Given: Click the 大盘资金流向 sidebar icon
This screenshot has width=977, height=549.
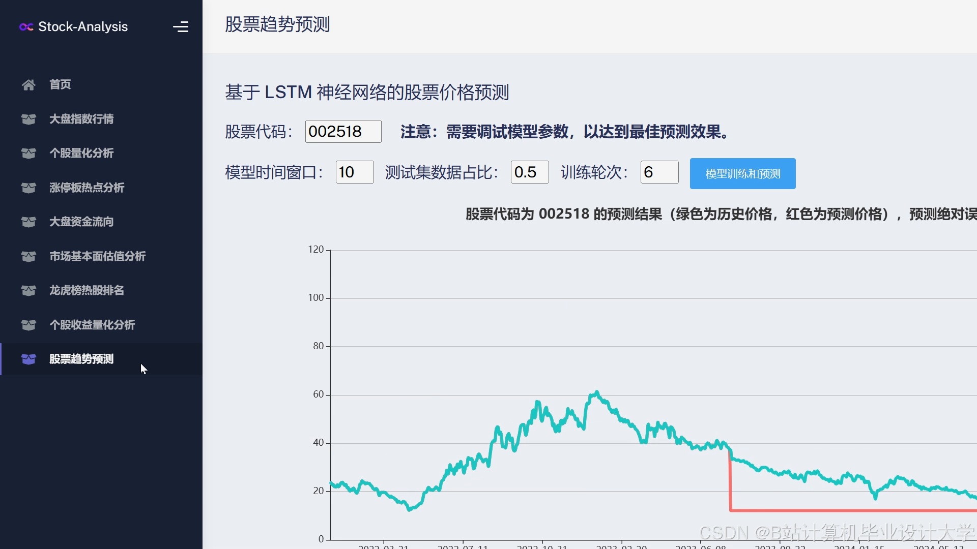Looking at the screenshot, I should (x=28, y=222).
